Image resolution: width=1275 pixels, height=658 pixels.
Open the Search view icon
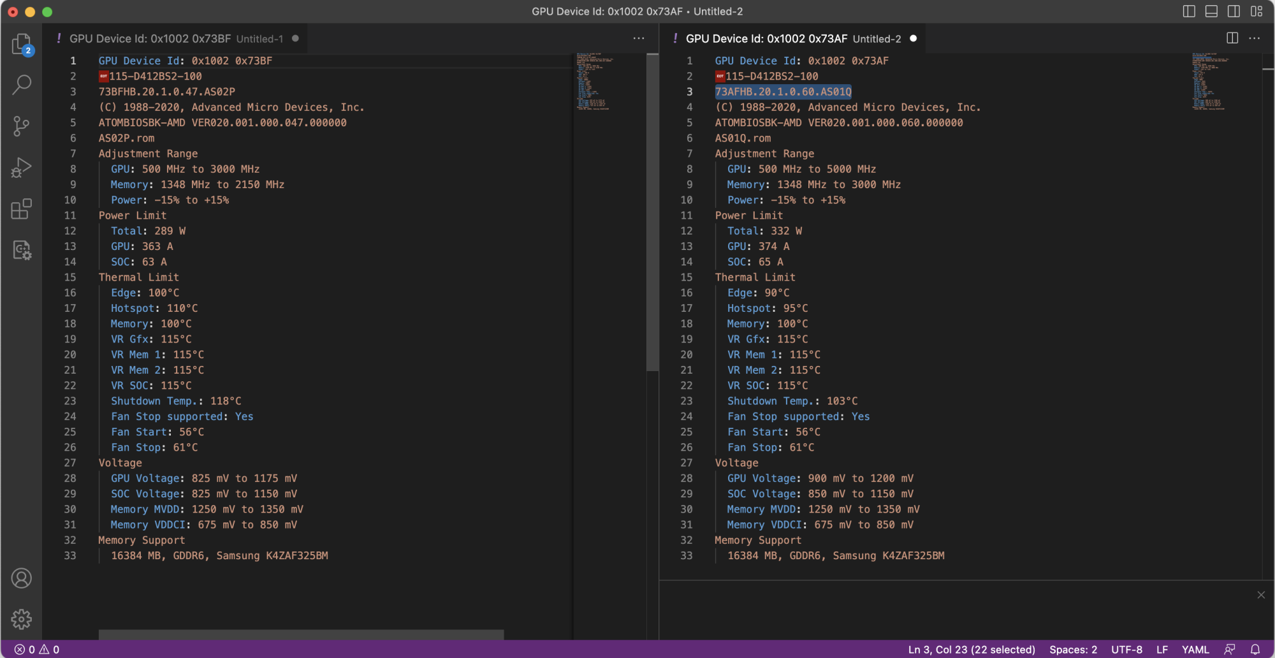(x=22, y=84)
